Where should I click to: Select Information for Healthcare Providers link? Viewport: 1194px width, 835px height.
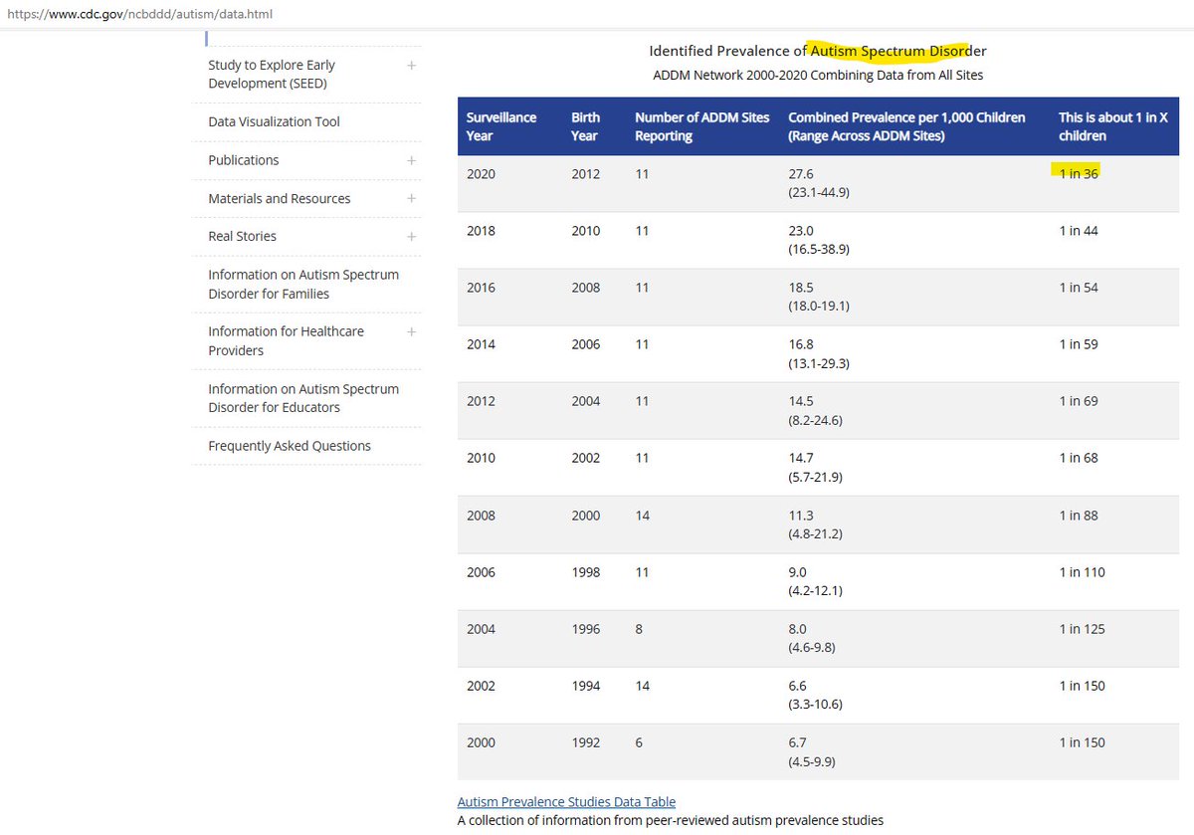[x=286, y=340]
